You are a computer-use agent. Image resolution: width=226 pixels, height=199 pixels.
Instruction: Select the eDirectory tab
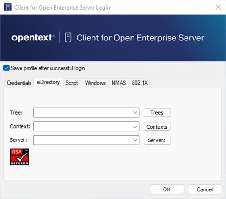click(x=48, y=82)
